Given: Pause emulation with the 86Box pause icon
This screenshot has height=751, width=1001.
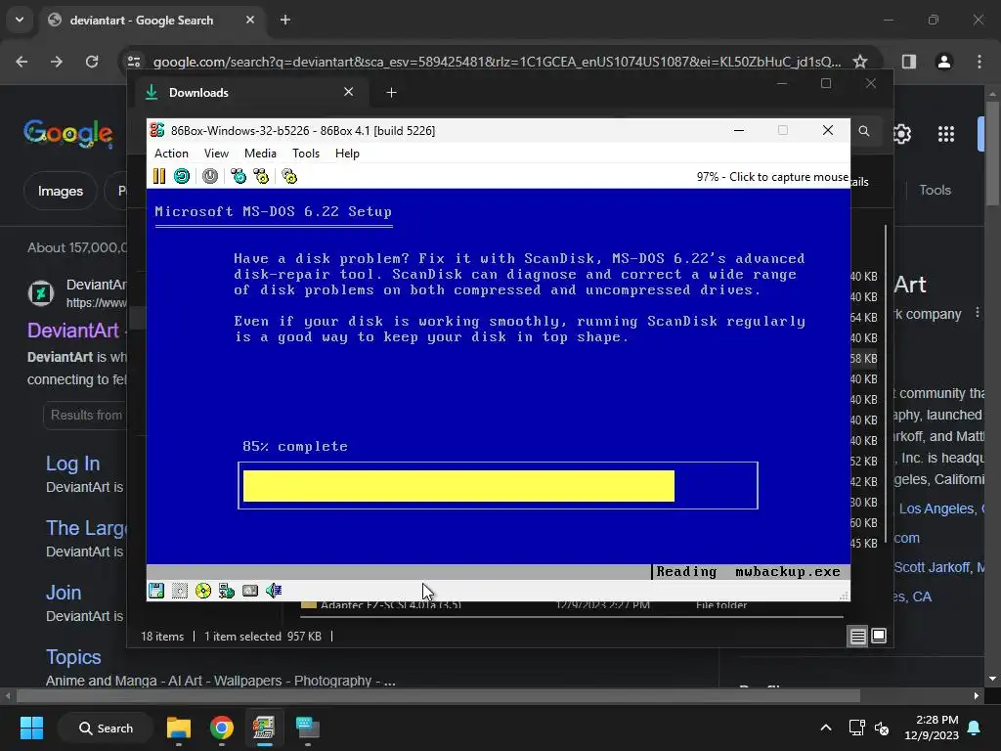Looking at the screenshot, I should (x=159, y=176).
